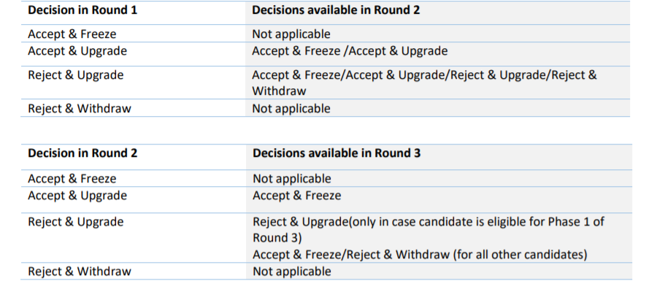Click 'Not applicable' beside Round 2 Reject & Withdraw

[292, 272]
